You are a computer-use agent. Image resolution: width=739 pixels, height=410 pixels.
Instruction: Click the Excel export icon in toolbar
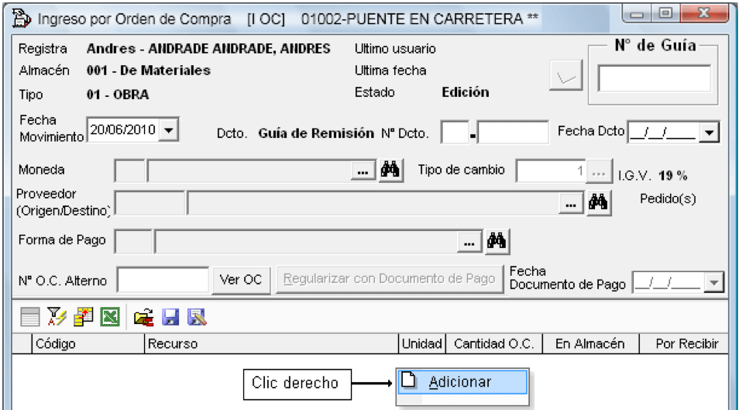point(110,317)
